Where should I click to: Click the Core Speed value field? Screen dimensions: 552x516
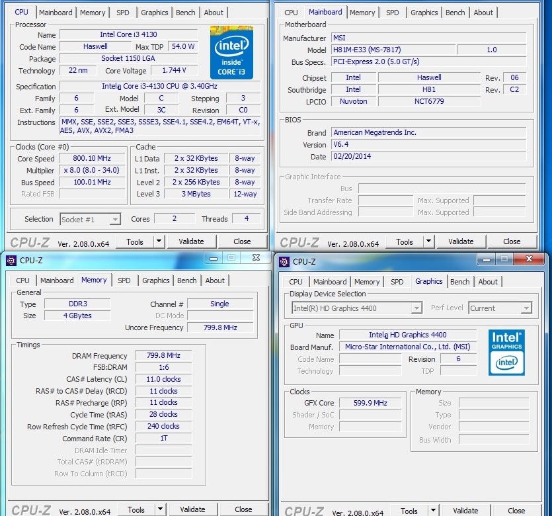pyautogui.click(x=92, y=158)
